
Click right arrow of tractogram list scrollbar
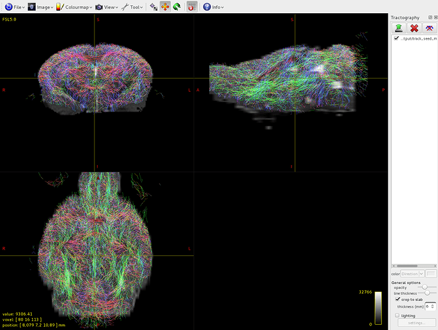click(435, 266)
